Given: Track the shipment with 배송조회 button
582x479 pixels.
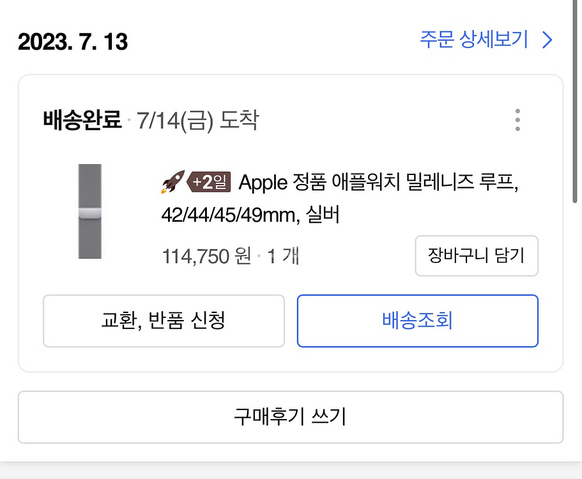Looking at the screenshot, I should [418, 321].
